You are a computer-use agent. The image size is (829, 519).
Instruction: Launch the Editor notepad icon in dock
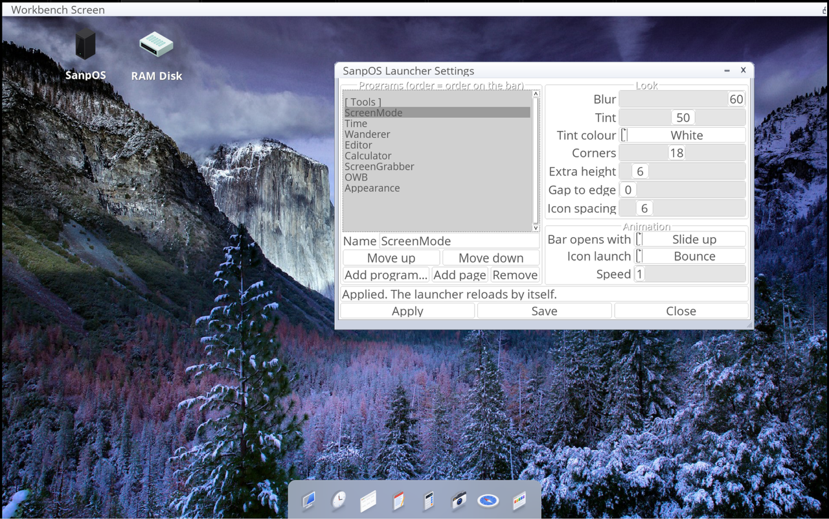[x=398, y=501]
